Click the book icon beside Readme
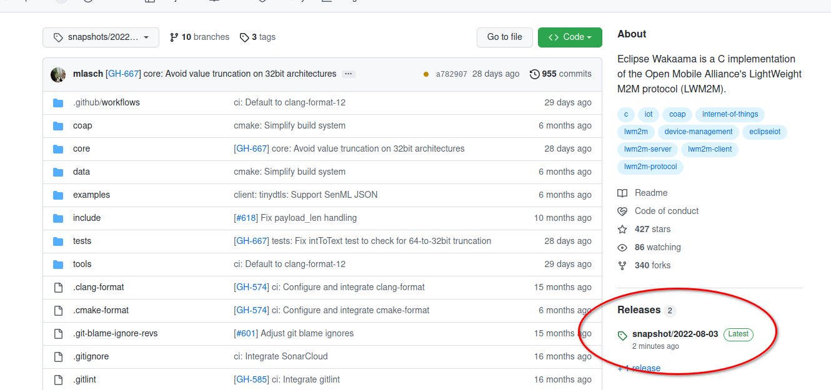 [x=622, y=193]
